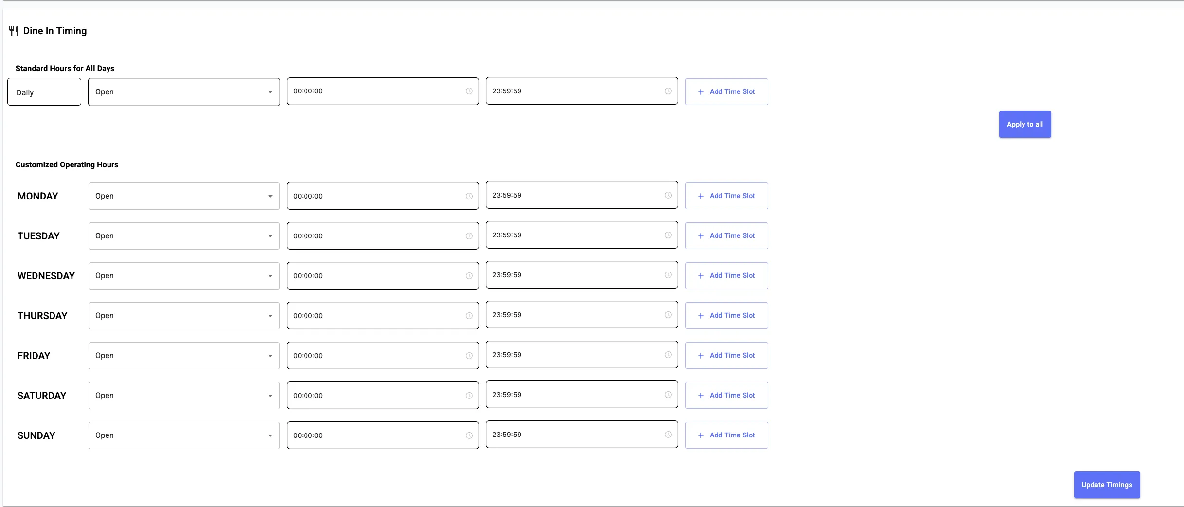Add Time Slot for Daily standard hours
The width and height of the screenshot is (1184, 507).
[x=727, y=91]
